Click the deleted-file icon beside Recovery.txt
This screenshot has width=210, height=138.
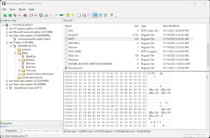pos(66,68)
